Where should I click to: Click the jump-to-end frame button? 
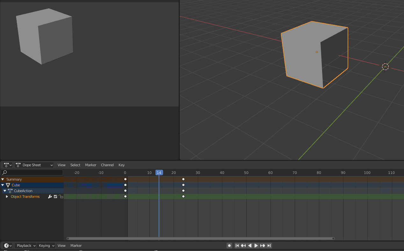pos(269,245)
